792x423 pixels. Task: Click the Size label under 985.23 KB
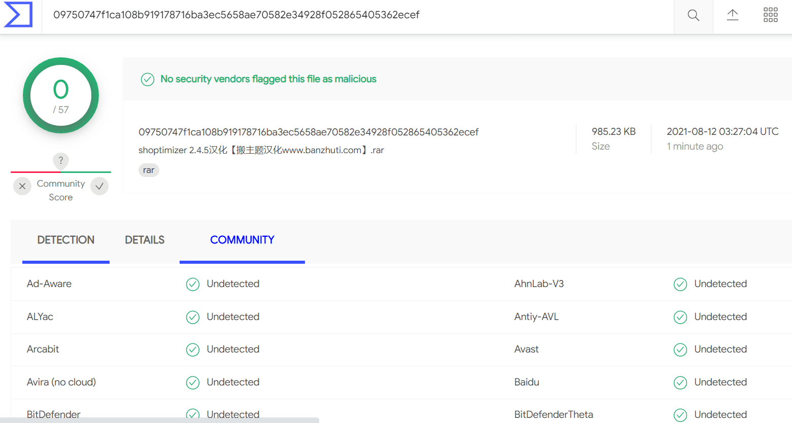click(x=601, y=146)
